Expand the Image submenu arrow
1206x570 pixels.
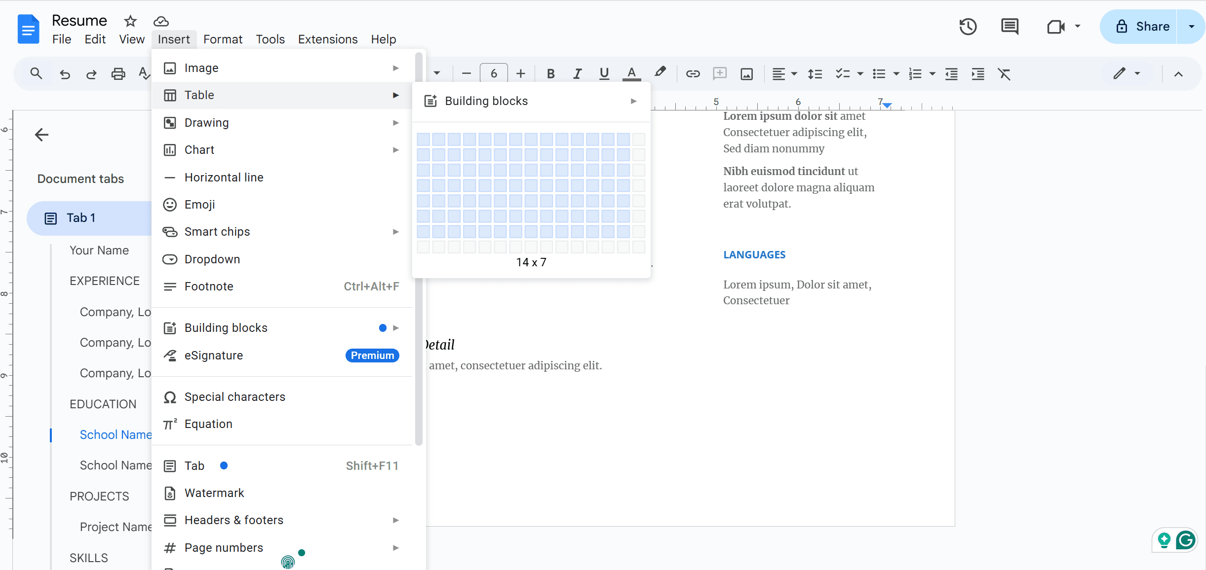click(397, 68)
